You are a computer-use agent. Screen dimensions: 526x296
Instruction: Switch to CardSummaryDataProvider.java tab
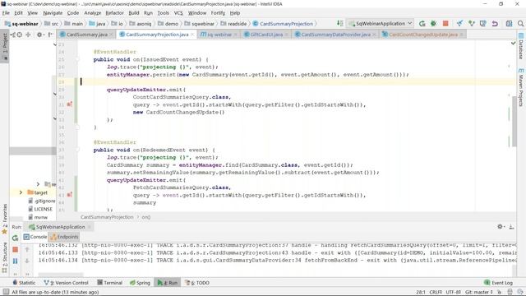pos(335,35)
